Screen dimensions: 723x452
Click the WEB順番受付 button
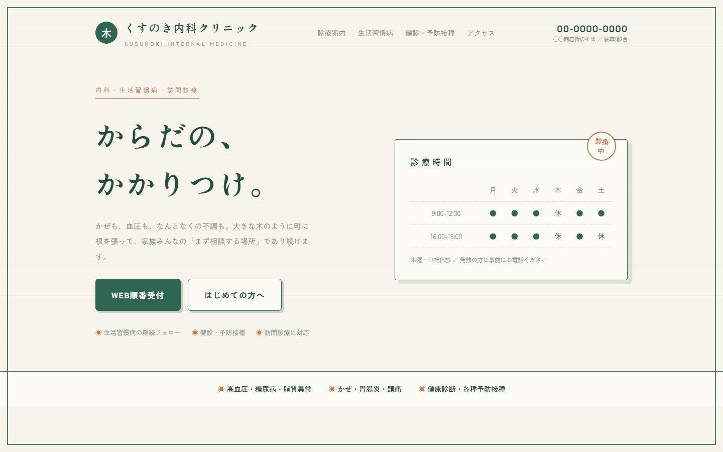(x=138, y=295)
